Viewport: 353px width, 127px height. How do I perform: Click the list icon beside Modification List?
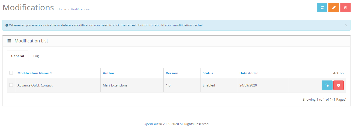coord(9,41)
